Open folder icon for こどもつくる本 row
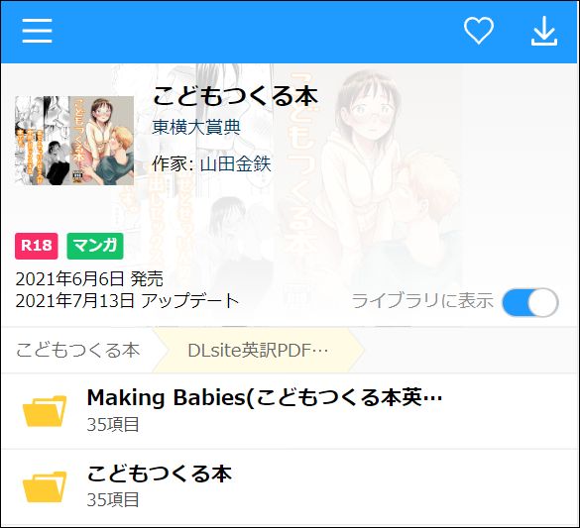580x528 pixels. (45, 486)
